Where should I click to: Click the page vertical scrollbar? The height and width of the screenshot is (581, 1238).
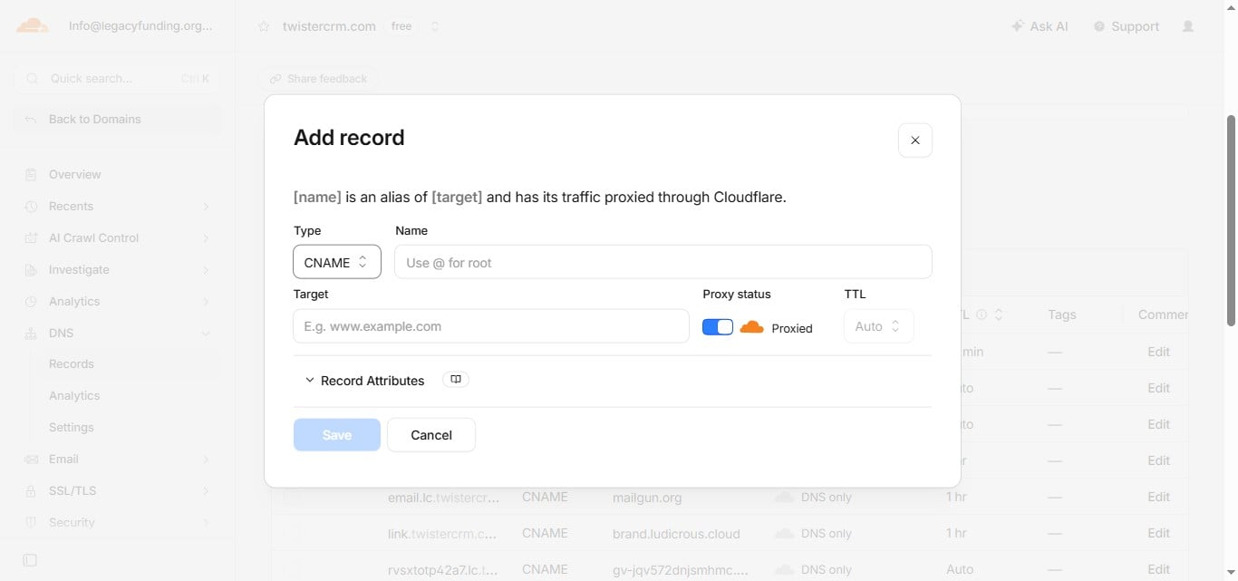pos(1231,220)
